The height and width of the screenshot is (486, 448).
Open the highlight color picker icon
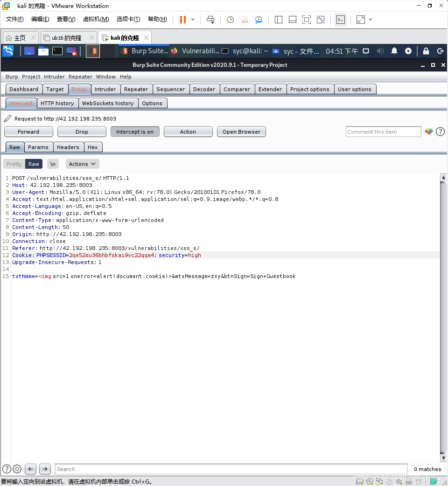pos(429,131)
